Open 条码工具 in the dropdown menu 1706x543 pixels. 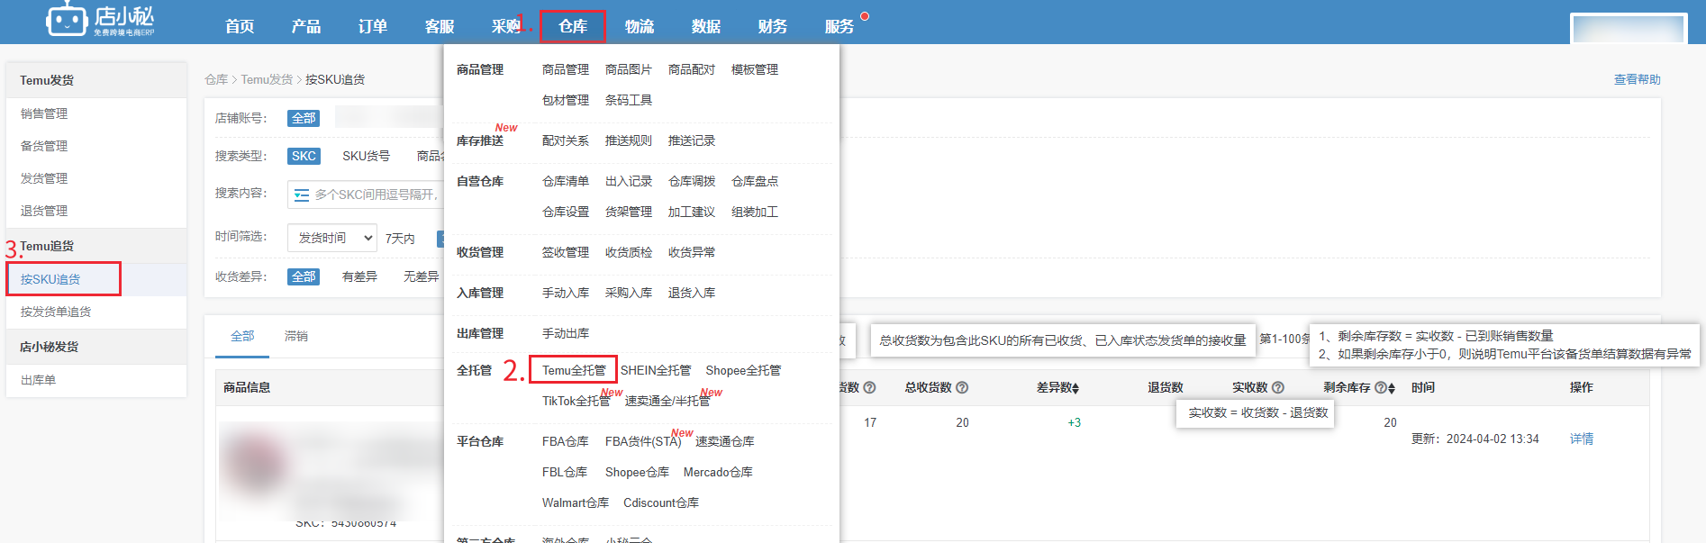(629, 100)
